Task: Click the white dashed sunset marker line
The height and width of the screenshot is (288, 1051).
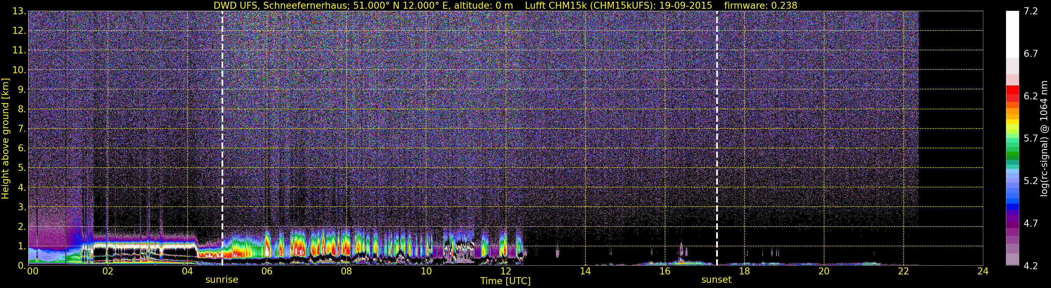Action: pos(717,138)
